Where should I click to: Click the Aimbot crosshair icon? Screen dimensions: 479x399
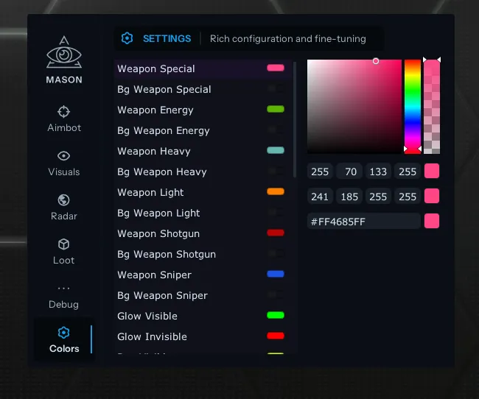[x=64, y=112]
